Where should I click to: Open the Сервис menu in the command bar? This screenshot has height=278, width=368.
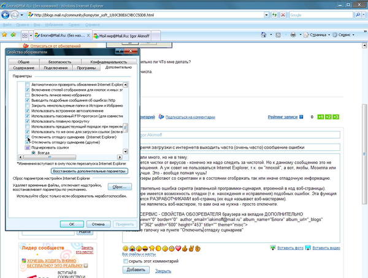coord(343,35)
